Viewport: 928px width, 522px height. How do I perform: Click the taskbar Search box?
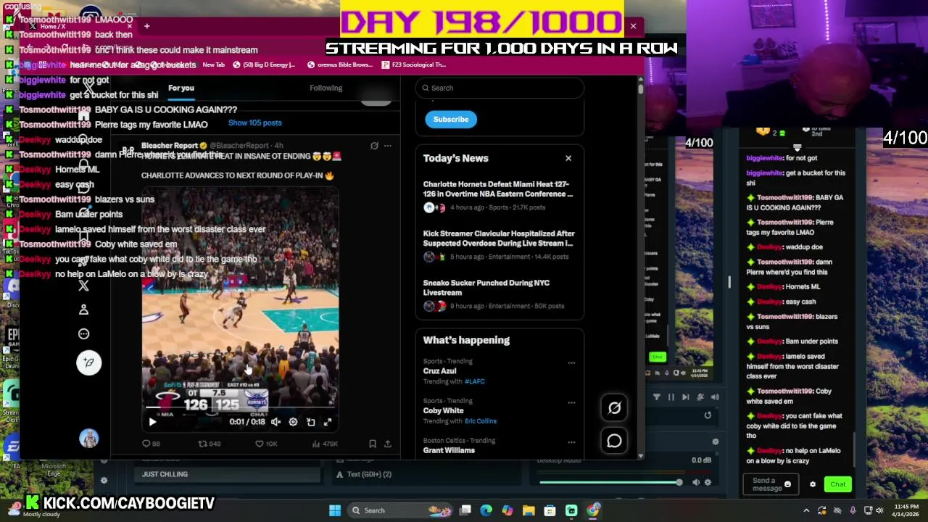(x=399, y=510)
